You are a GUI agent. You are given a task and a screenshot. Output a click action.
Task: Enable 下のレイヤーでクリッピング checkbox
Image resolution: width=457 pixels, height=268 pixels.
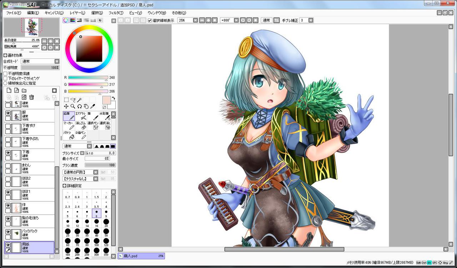coord(5,78)
